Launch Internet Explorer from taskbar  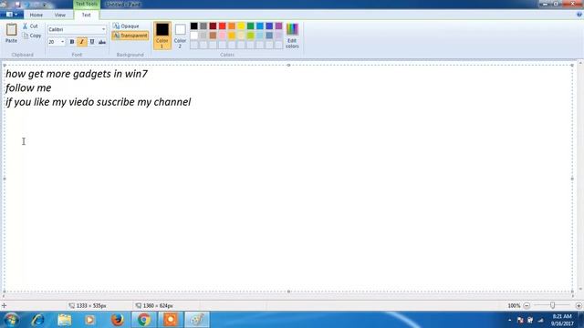click(x=38, y=320)
